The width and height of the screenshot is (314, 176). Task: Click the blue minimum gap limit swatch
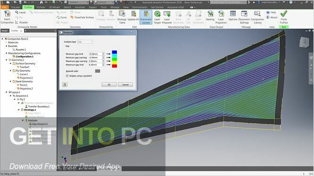[115, 52]
